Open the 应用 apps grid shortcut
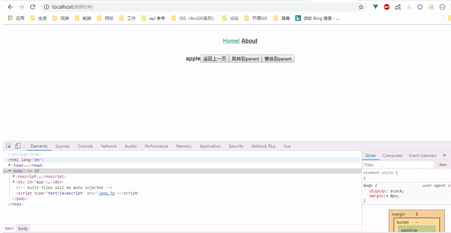 (16, 18)
